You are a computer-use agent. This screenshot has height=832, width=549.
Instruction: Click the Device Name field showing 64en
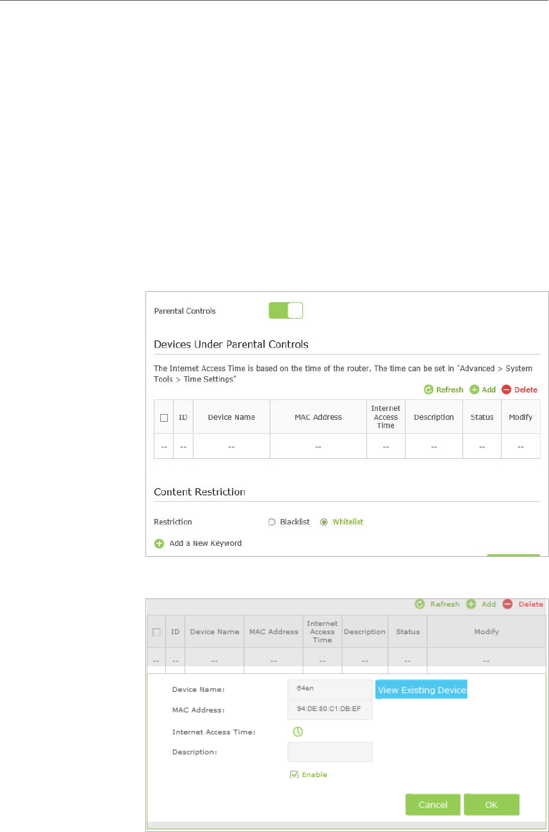[x=330, y=690]
